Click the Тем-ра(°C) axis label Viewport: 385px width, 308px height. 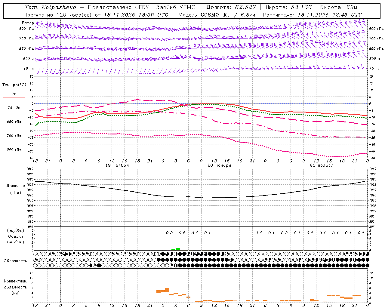click(x=14, y=85)
